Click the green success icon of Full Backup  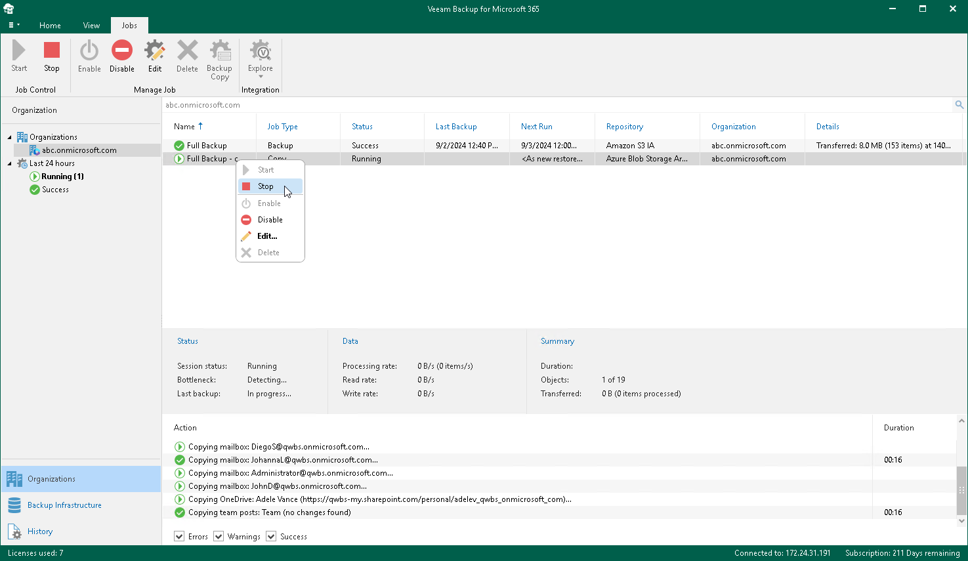179,146
